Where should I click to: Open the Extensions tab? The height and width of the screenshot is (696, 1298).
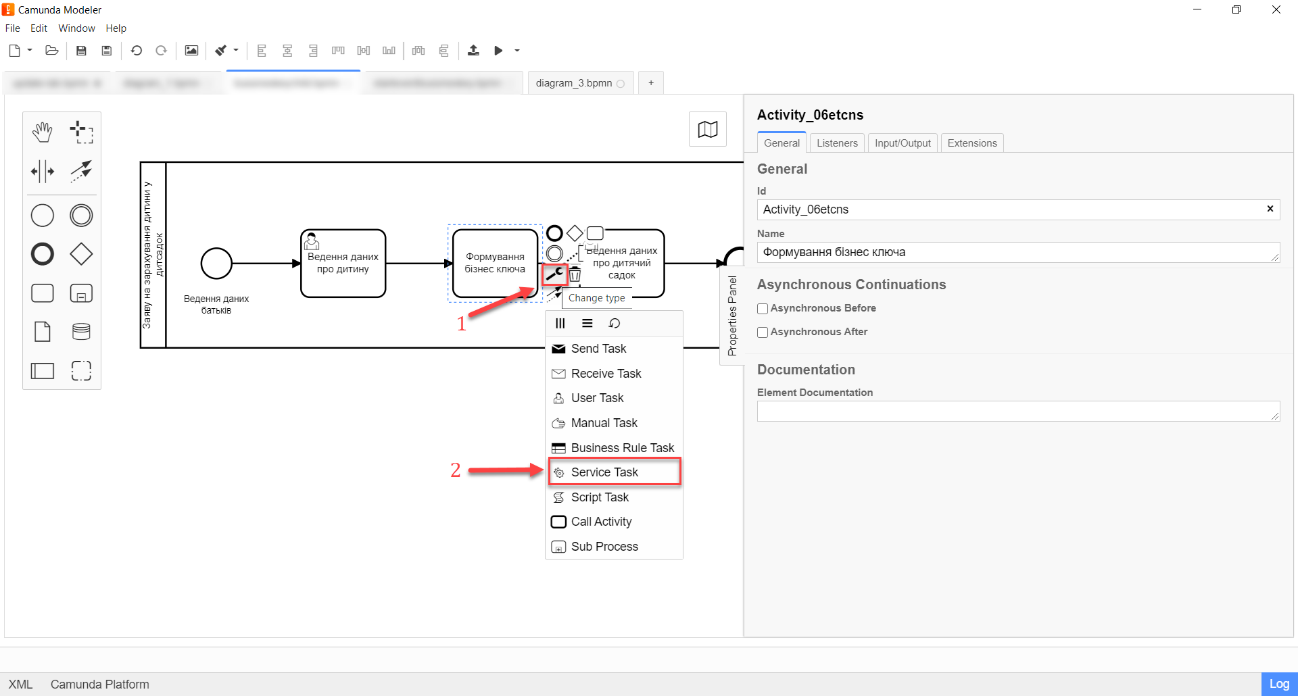point(972,143)
